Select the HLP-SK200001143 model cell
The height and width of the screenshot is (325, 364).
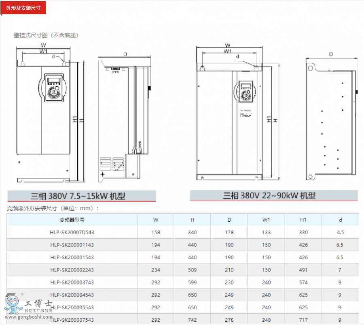pos(72,245)
